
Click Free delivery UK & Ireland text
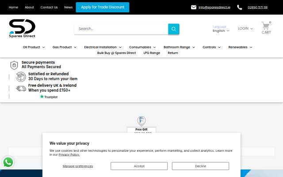point(52,85)
